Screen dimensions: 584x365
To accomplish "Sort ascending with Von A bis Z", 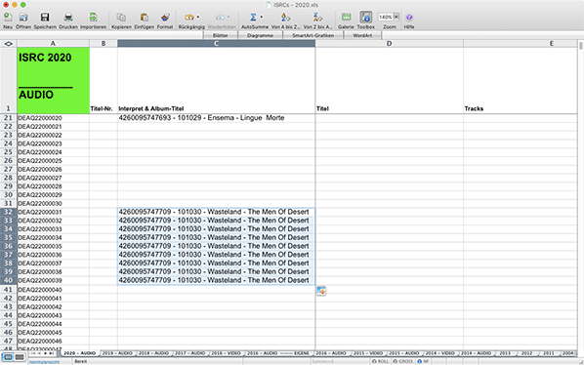I will click(x=285, y=18).
